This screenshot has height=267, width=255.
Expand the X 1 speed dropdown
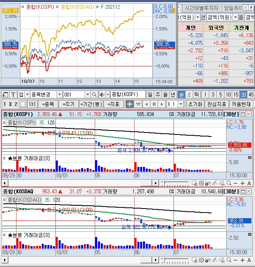tap(181, 104)
